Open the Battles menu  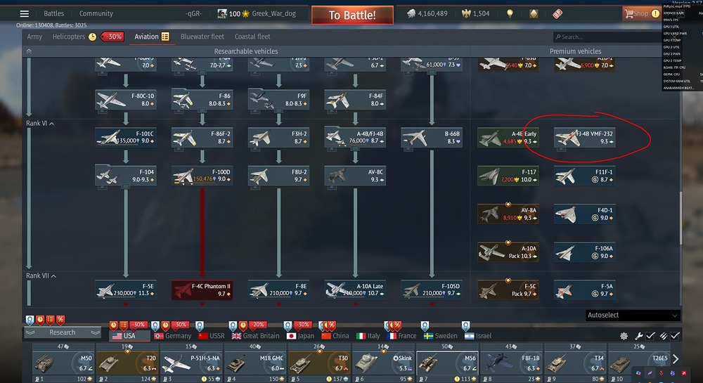(x=54, y=13)
